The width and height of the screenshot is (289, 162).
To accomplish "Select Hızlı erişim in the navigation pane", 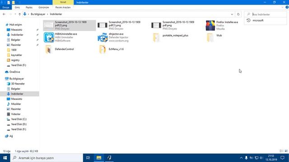I will [x=15, y=25].
